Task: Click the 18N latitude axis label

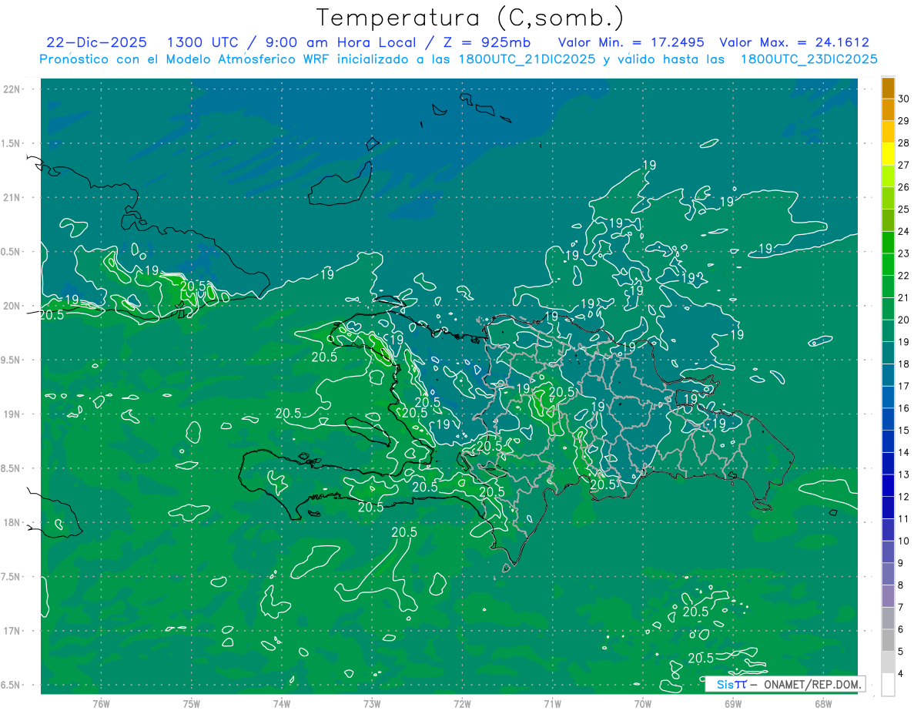Action: pyautogui.click(x=12, y=522)
